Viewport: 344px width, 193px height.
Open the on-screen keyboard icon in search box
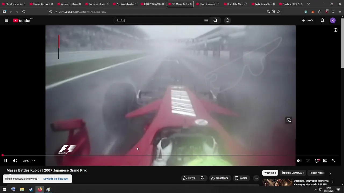(x=206, y=20)
